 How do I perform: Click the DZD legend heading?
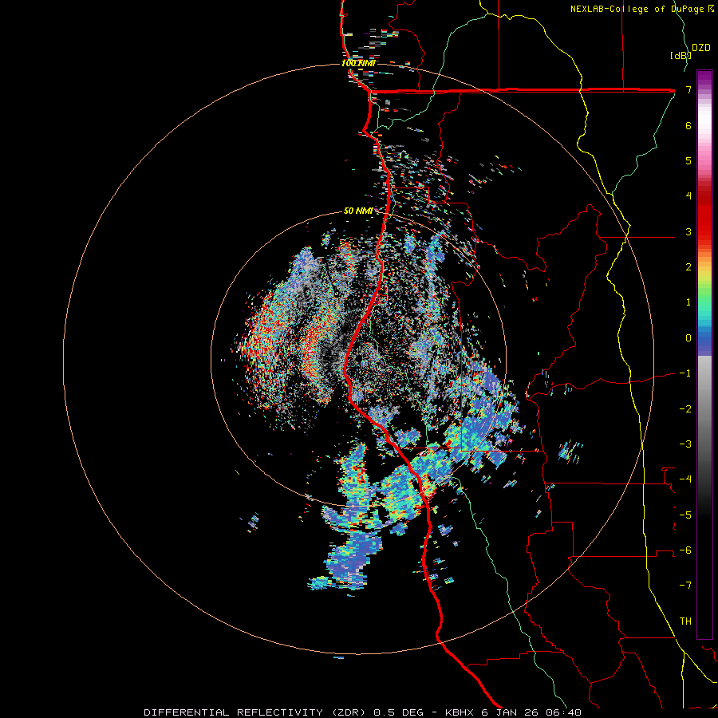[701, 48]
